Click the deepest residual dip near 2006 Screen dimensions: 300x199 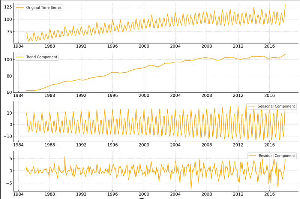click(191, 189)
